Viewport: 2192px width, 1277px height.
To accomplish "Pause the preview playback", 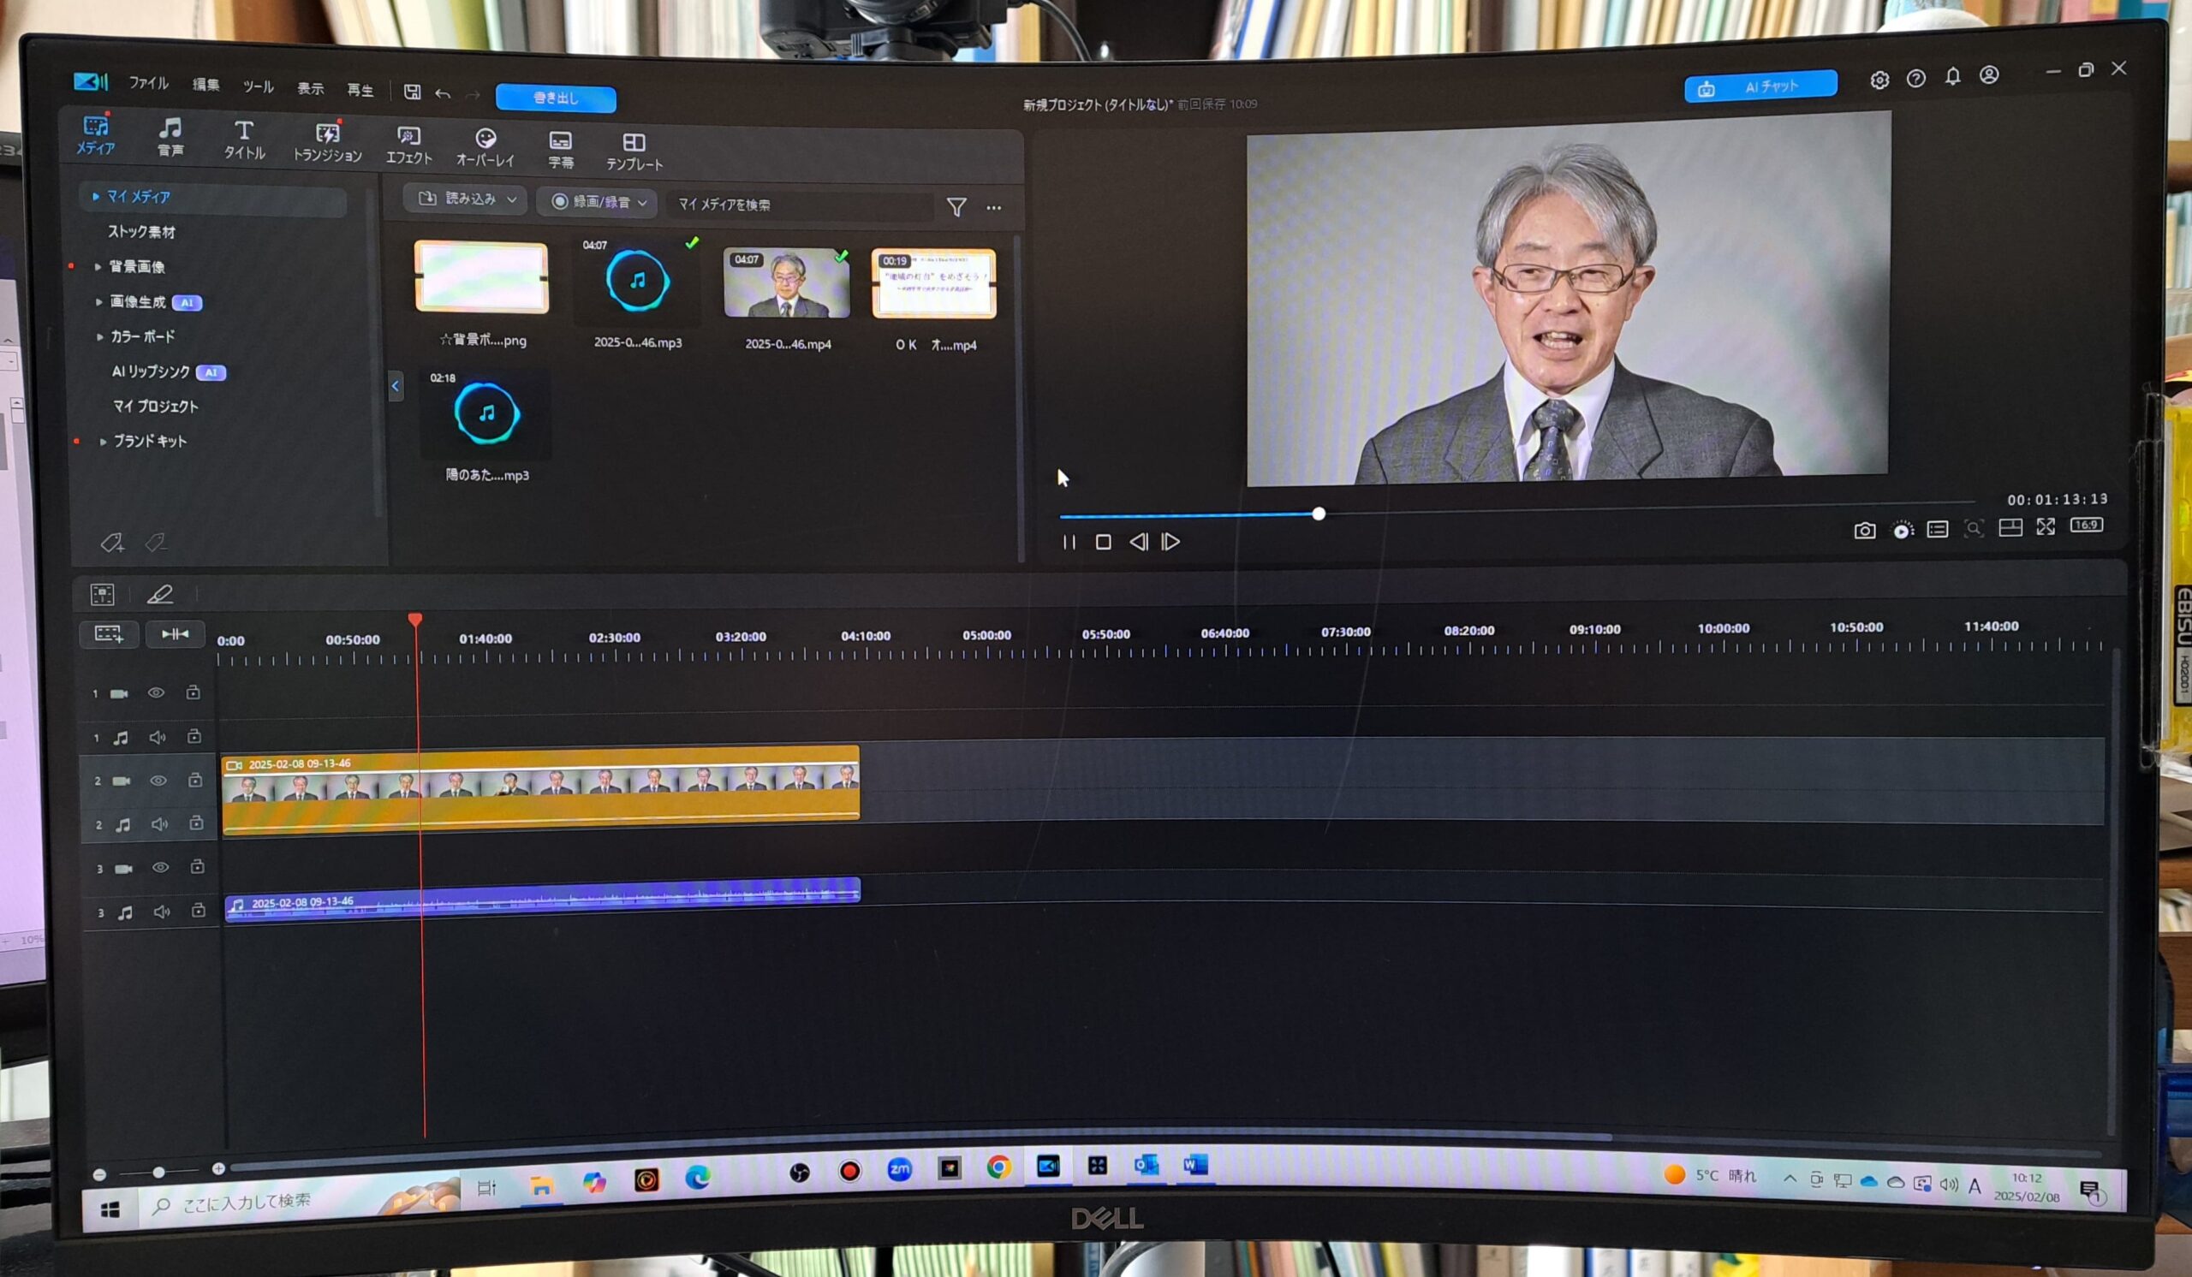I will [1069, 543].
